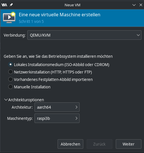Click the arrow on Maschinentyp combo box
The width and height of the screenshot is (144, 153).
[x=76, y=118]
